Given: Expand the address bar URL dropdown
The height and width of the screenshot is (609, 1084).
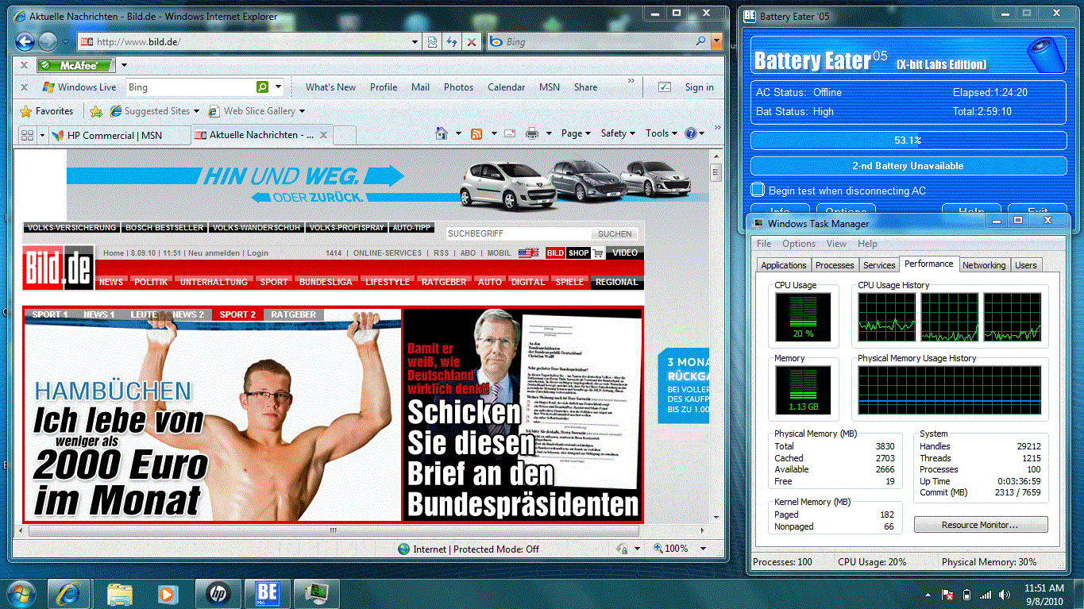Looking at the screenshot, I should coord(415,42).
